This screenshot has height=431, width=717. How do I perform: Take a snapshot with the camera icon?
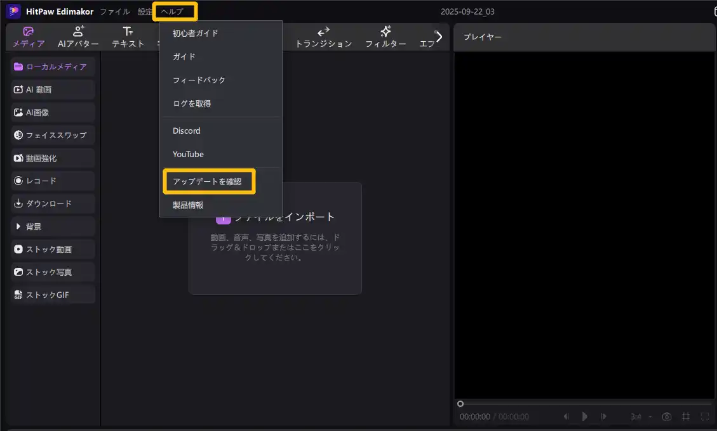click(x=667, y=416)
